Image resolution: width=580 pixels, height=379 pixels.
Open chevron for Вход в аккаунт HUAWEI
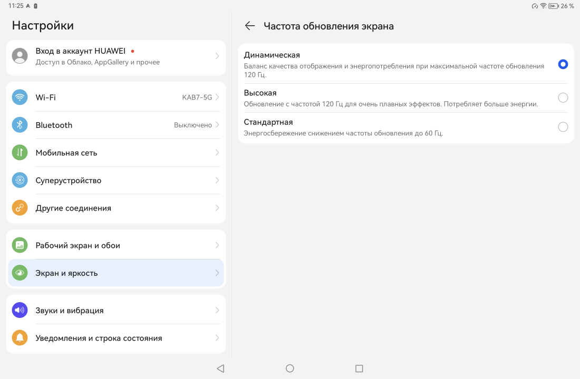point(217,56)
